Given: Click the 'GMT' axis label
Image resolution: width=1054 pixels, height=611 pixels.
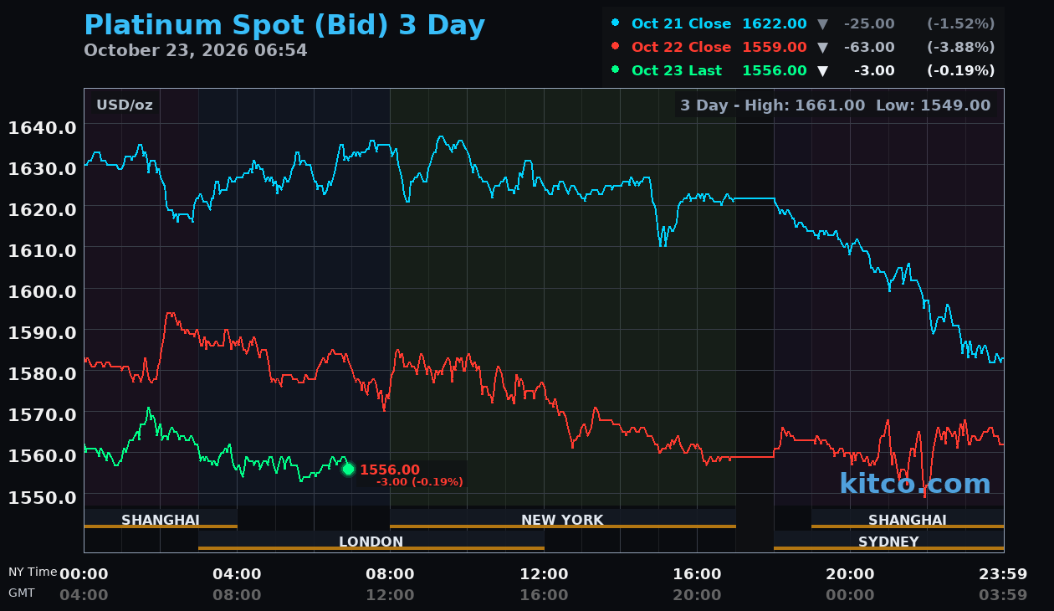Looking at the screenshot, I should point(22,593).
